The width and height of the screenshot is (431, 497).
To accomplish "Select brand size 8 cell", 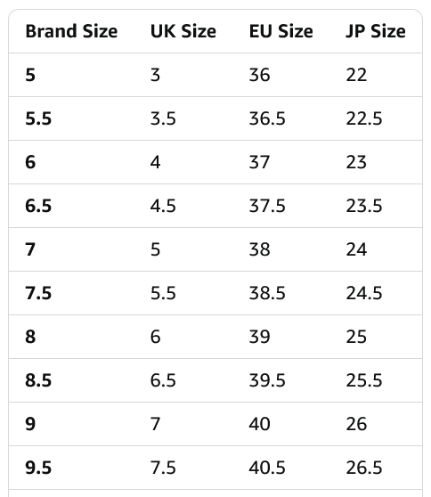I will (x=30, y=337).
